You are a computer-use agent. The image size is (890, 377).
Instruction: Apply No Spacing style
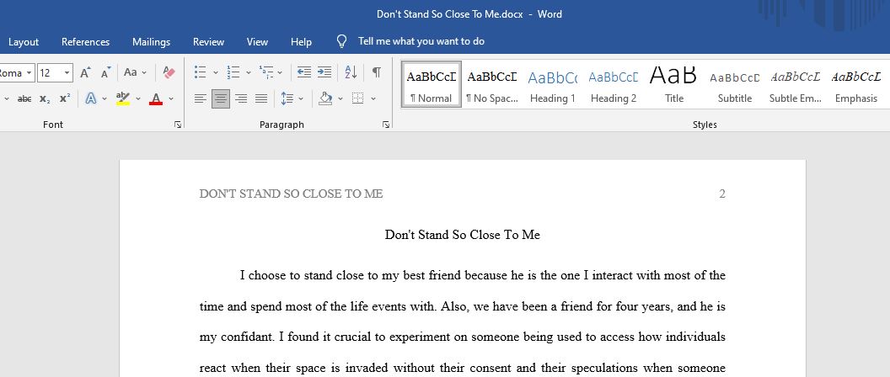[492, 84]
